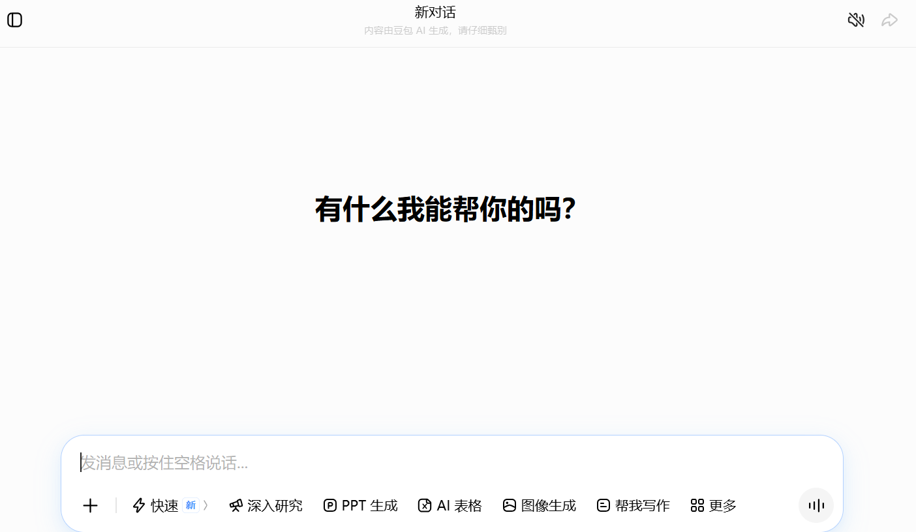Select 帮我写作 writing helper

coord(633,505)
